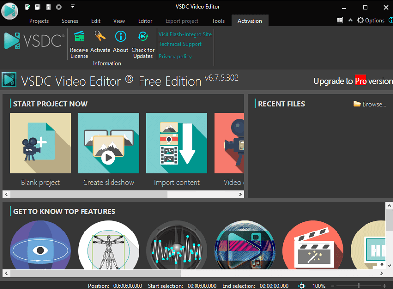
Task: Click the right arrow of Start Project scrollbar
Action: pos(240,194)
